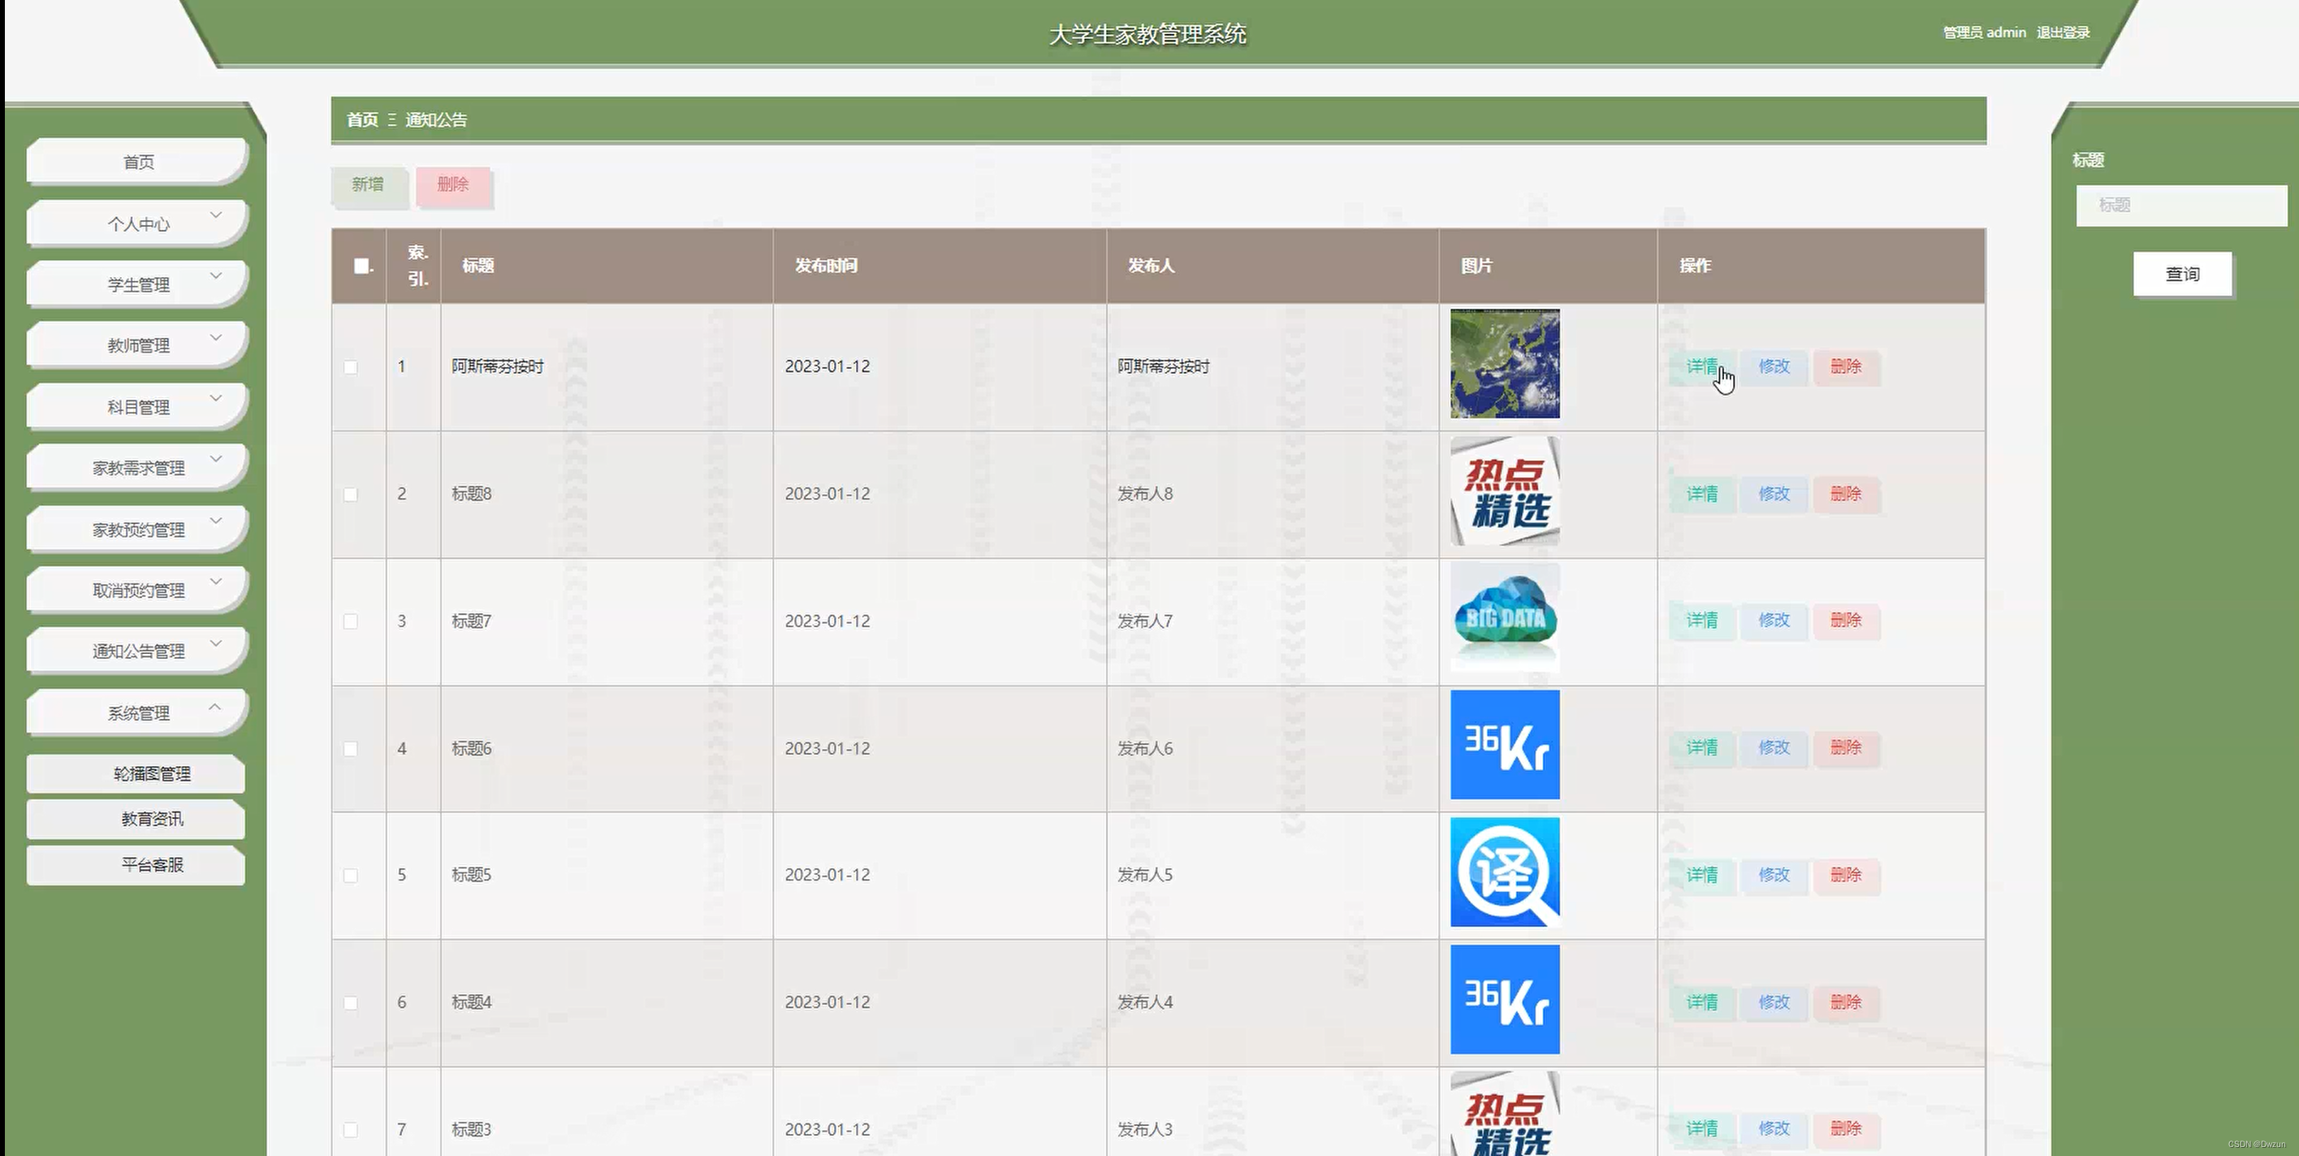Expand the 科目管理 menu chevron
This screenshot has width=2299, height=1156.
tap(216, 398)
